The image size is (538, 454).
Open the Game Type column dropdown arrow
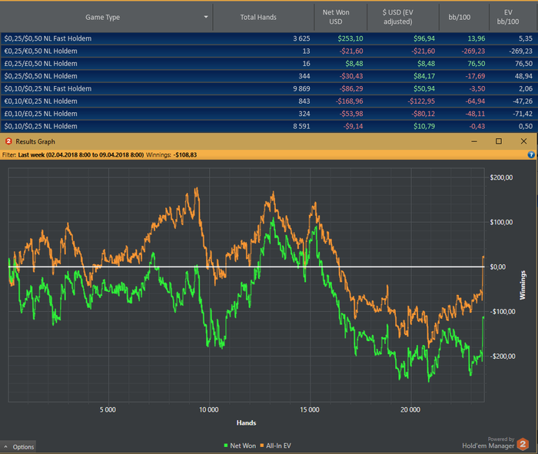click(206, 16)
